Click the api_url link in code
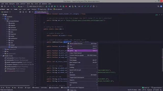163x91 pixels. pos(85,20)
